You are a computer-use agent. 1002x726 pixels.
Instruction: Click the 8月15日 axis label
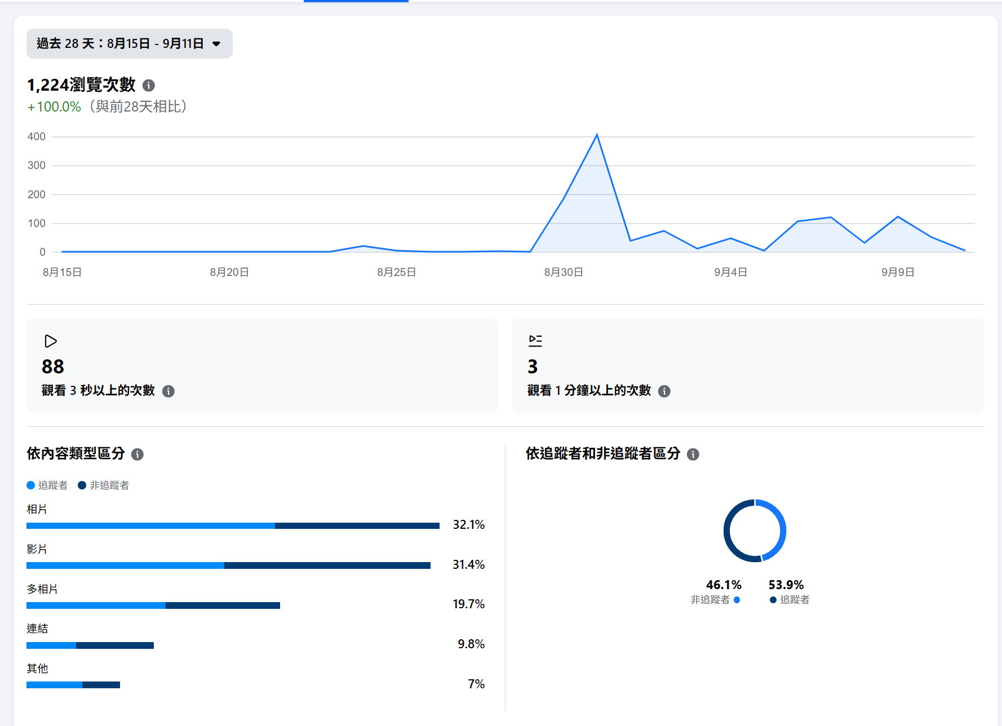click(x=63, y=272)
